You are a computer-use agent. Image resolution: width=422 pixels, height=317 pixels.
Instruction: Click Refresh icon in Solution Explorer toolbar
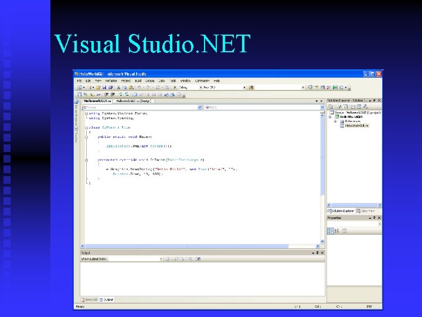coord(346,107)
